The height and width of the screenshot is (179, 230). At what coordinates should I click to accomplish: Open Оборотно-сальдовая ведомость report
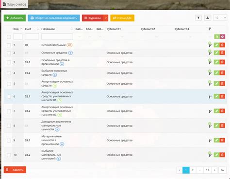[x=54, y=18]
